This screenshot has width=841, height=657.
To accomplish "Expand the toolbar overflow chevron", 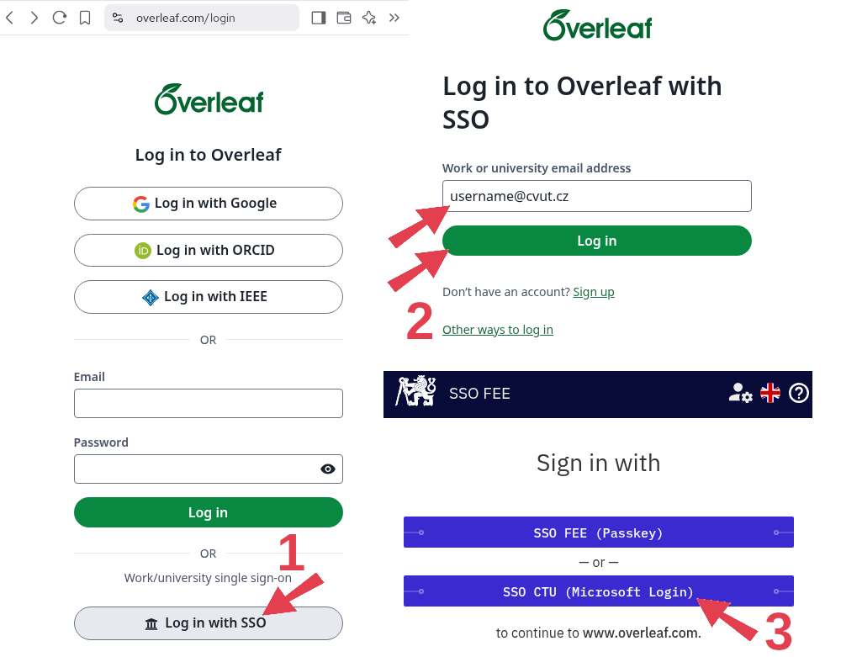I will coord(394,17).
